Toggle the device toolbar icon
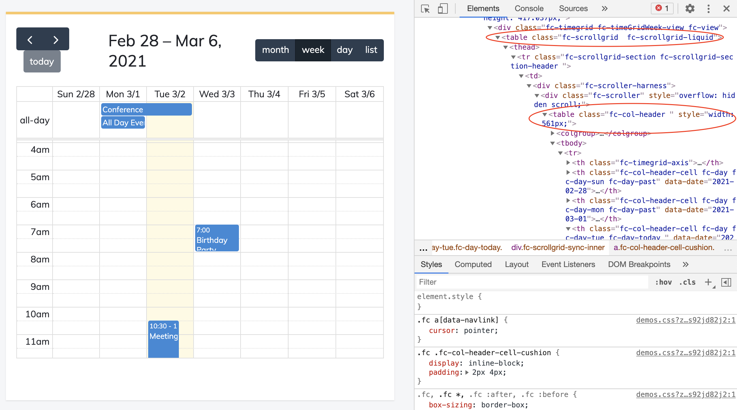Viewport: 737px width, 410px height. point(443,9)
